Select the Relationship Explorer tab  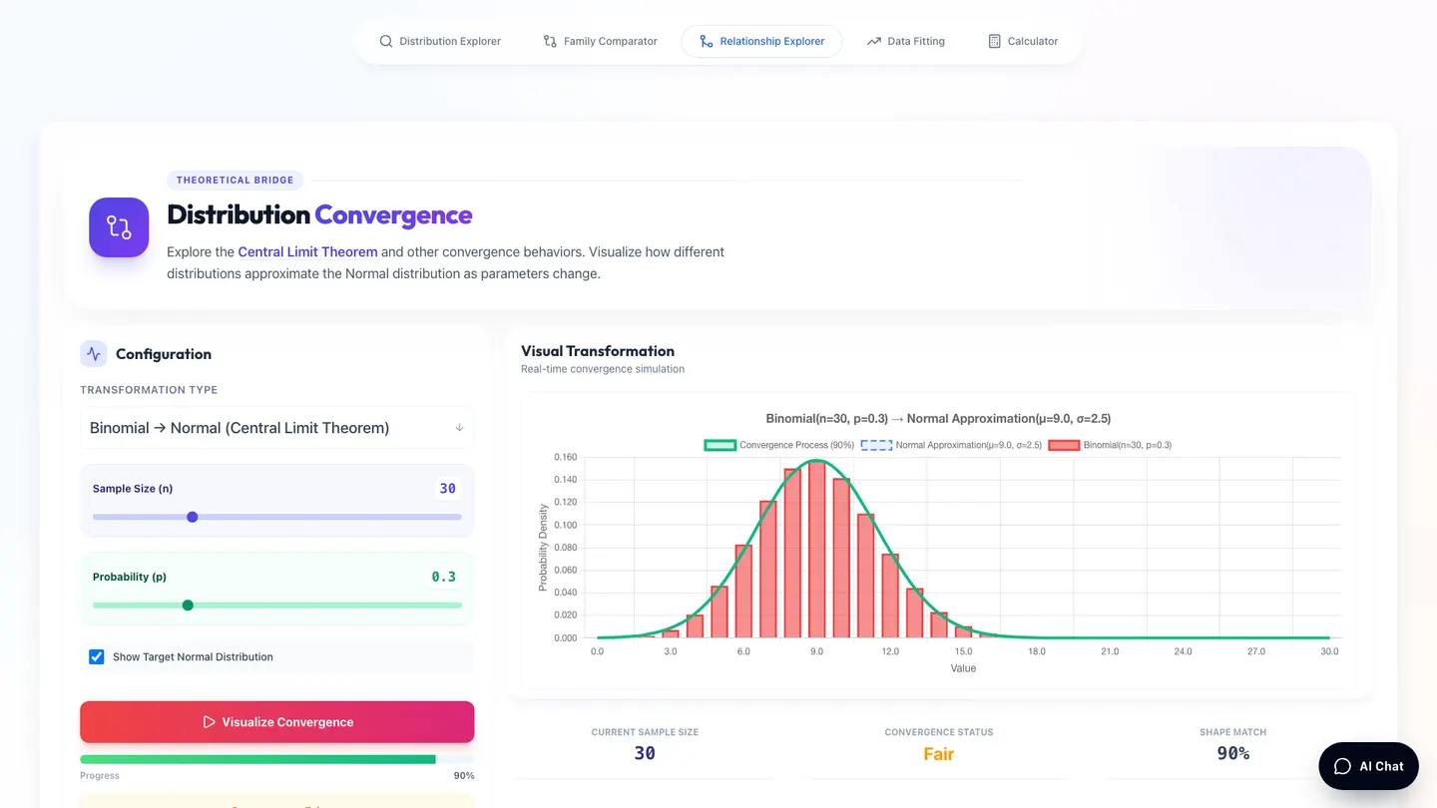(761, 41)
